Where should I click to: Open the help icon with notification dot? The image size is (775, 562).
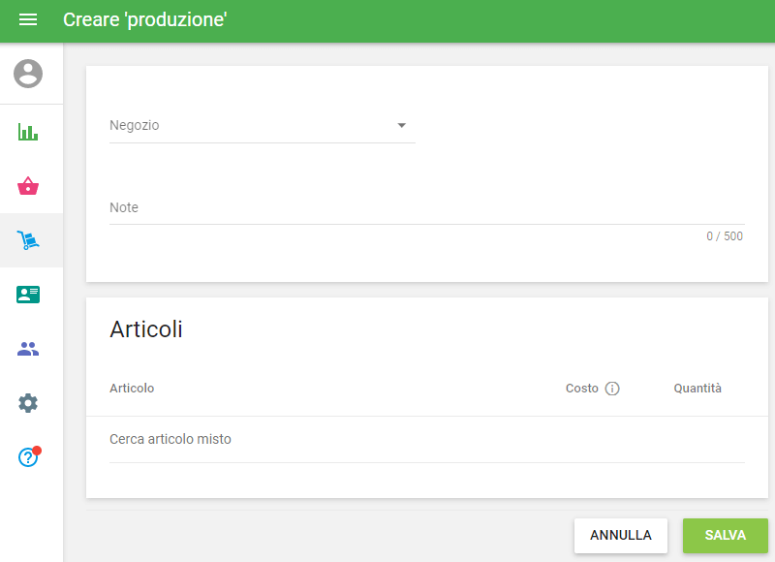(x=28, y=456)
